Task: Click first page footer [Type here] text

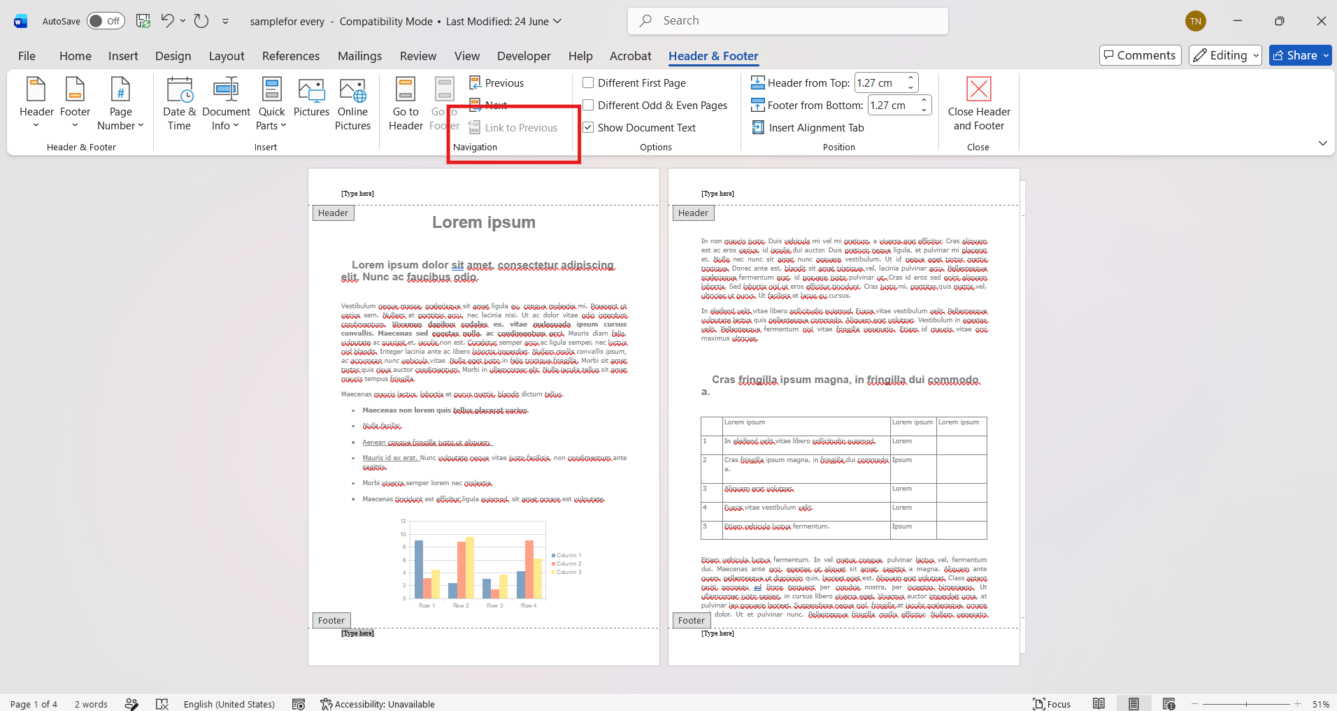Action: (357, 633)
